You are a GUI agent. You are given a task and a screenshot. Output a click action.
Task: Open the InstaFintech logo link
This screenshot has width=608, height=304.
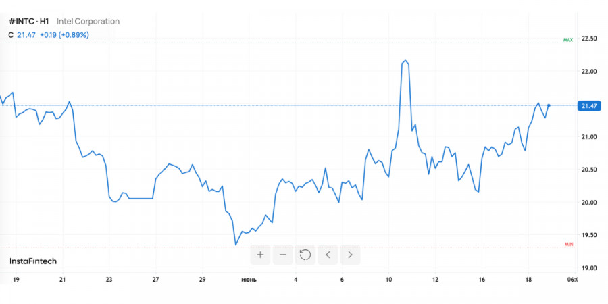point(33,261)
